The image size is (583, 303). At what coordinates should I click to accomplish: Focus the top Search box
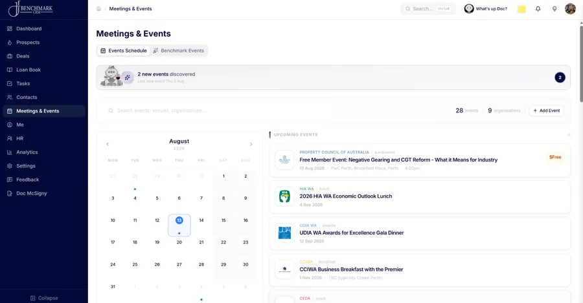428,8
